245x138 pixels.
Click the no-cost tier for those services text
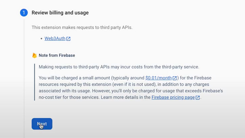[x=69, y=97]
